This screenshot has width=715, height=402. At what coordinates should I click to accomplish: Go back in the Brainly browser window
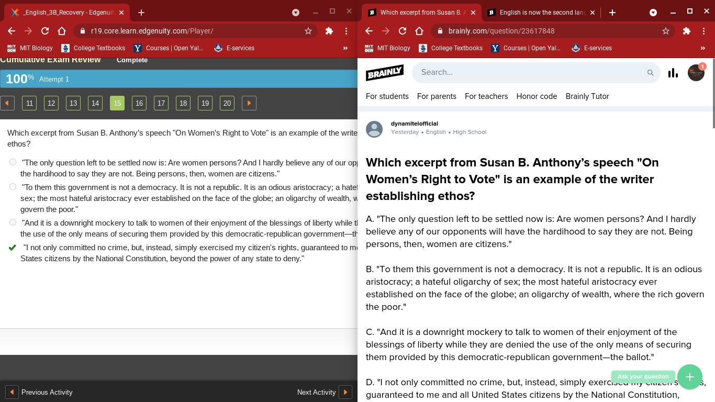tap(369, 31)
